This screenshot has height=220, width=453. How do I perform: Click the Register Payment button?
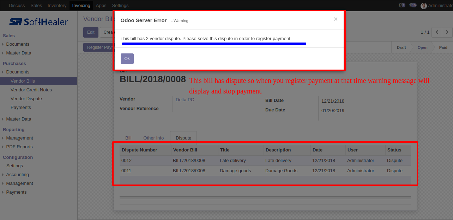click(x=98, y=47)
